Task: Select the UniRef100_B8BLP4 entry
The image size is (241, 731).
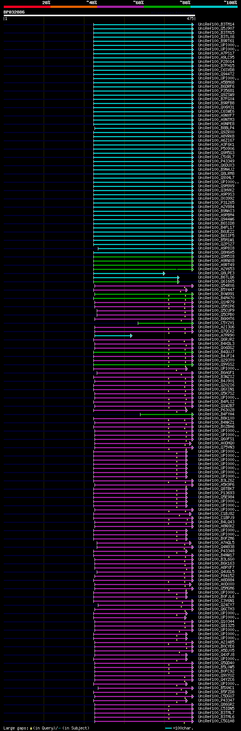Action: (216, 128)
